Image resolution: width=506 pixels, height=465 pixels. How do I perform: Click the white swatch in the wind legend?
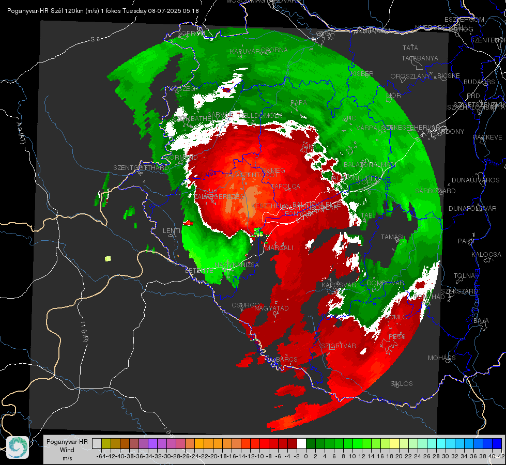click(x=301, y=443)
